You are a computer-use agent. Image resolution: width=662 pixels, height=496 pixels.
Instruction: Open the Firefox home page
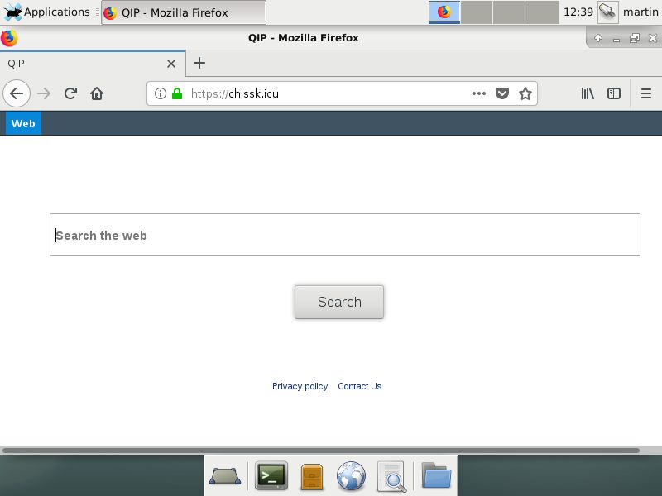click(x=97, y=93)
